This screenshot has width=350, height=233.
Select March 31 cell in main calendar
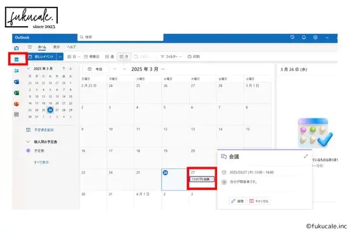click(x=121, y=200)
